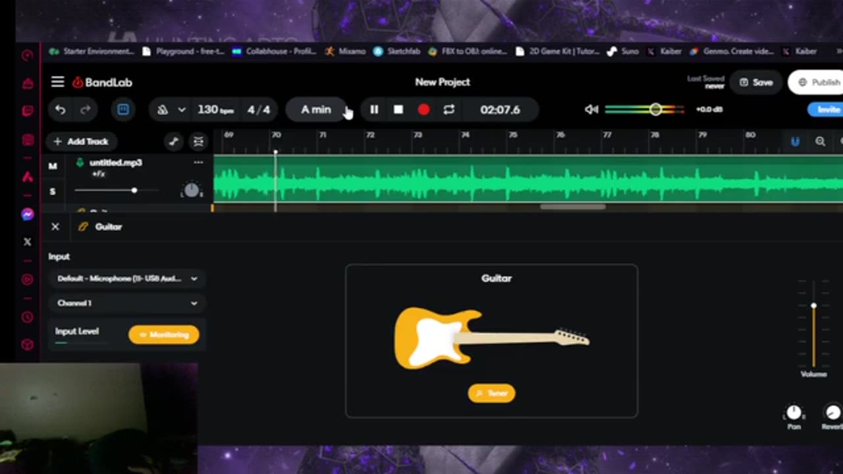The width and height of the screenshot is (843, 474).
Task: Open the BandLab hamburger menu
Action: click(57, 82)
